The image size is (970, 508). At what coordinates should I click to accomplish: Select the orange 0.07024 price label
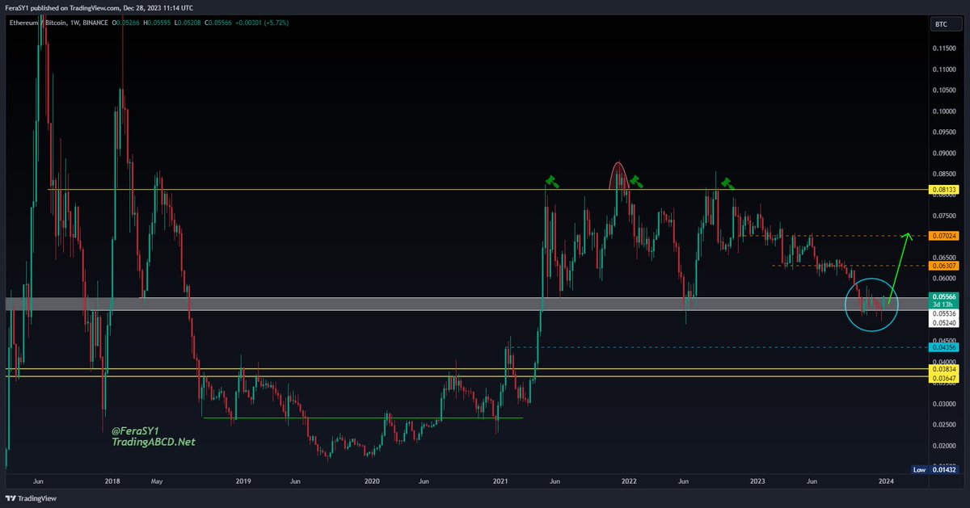point(945,236)
